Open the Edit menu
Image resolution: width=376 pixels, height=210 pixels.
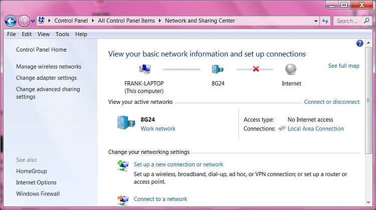(x=27, y=34)
